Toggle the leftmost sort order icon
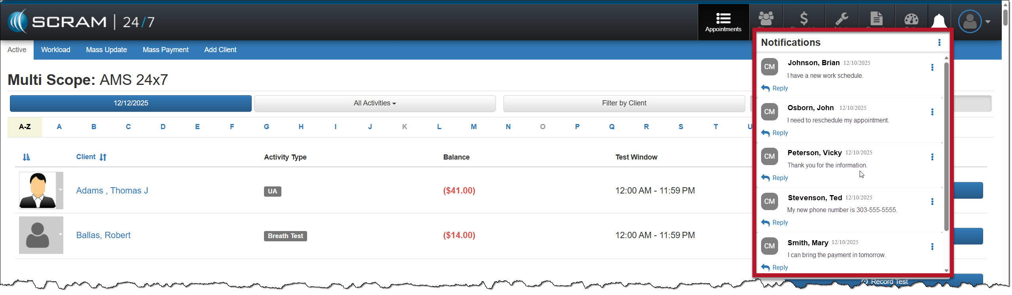 26,157
